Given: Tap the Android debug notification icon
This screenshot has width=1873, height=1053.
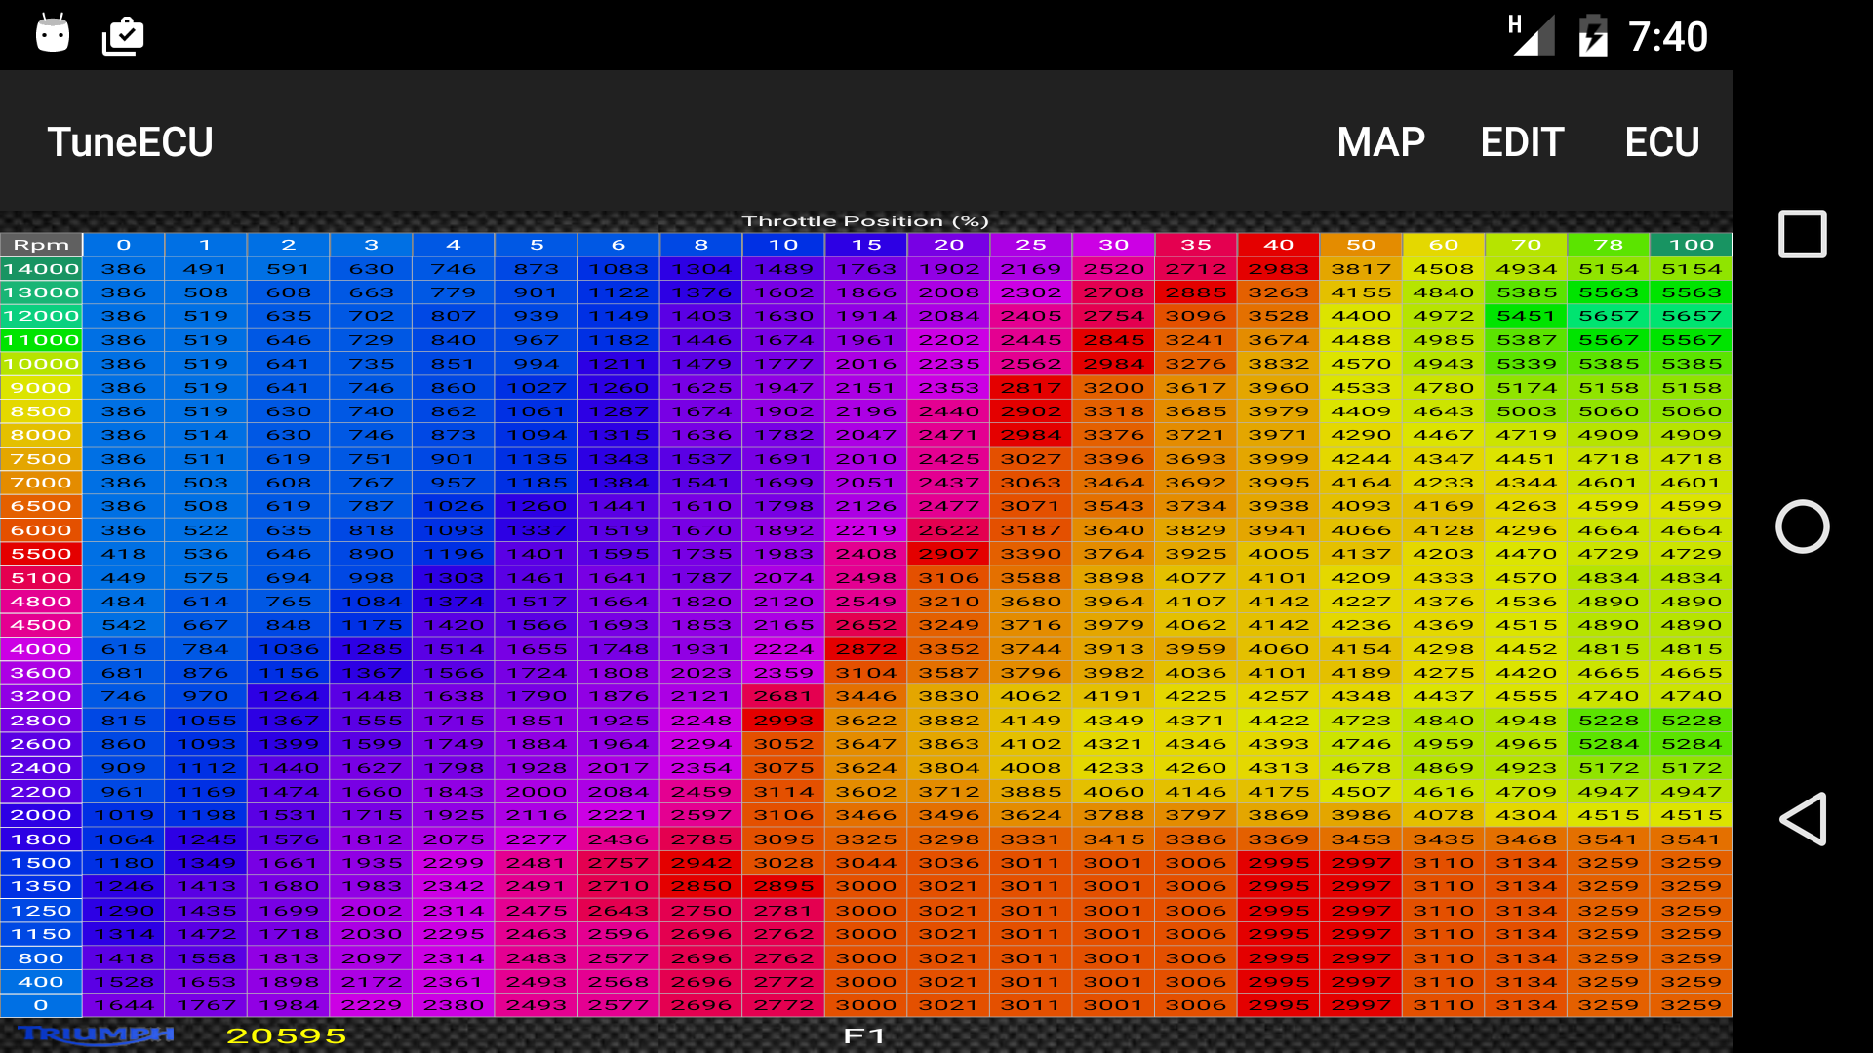Looking at the screenshot, I should click(x=53, y=35).
